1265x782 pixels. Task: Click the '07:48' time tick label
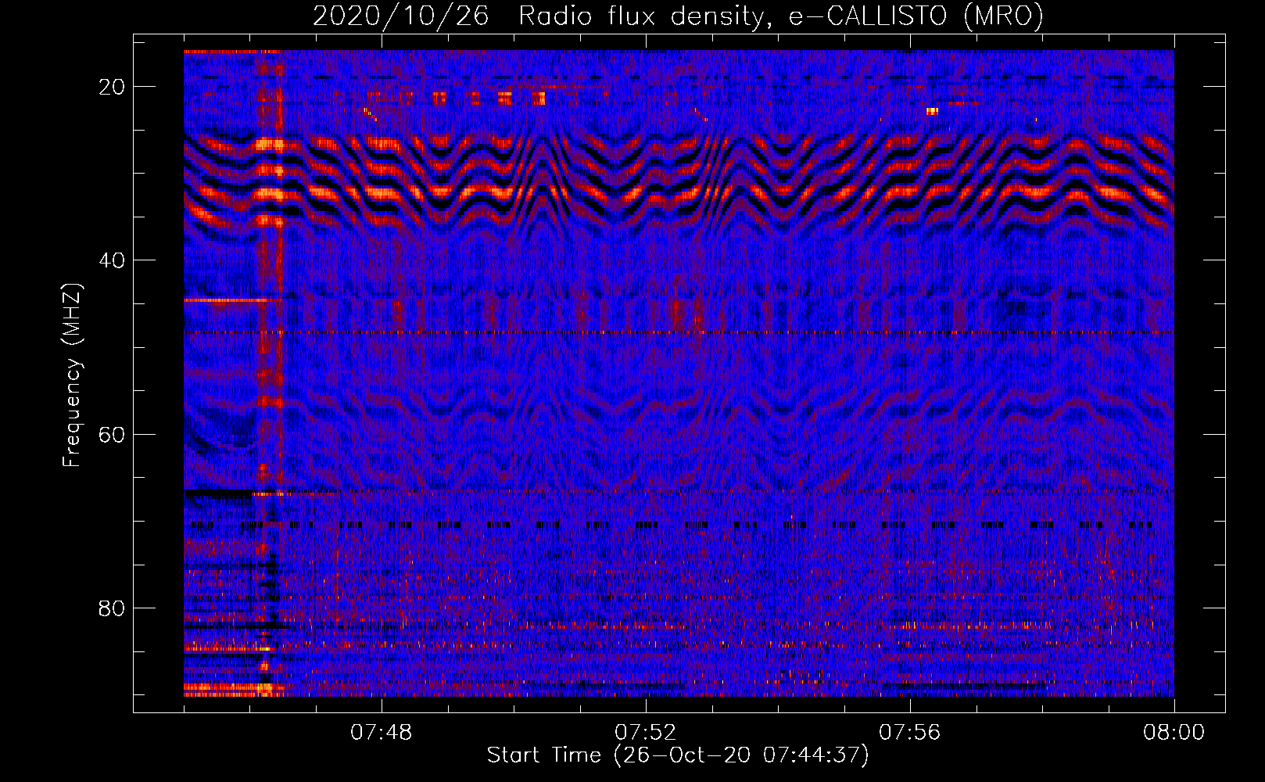(x=382, y=733)
